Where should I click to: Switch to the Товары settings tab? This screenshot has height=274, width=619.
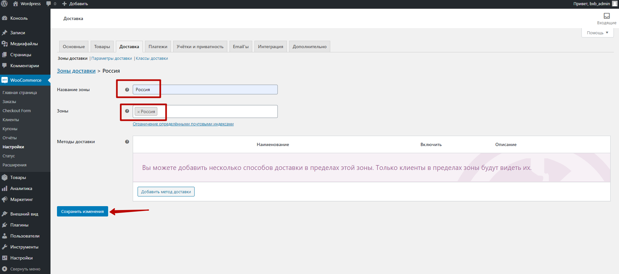pos(102,47)
